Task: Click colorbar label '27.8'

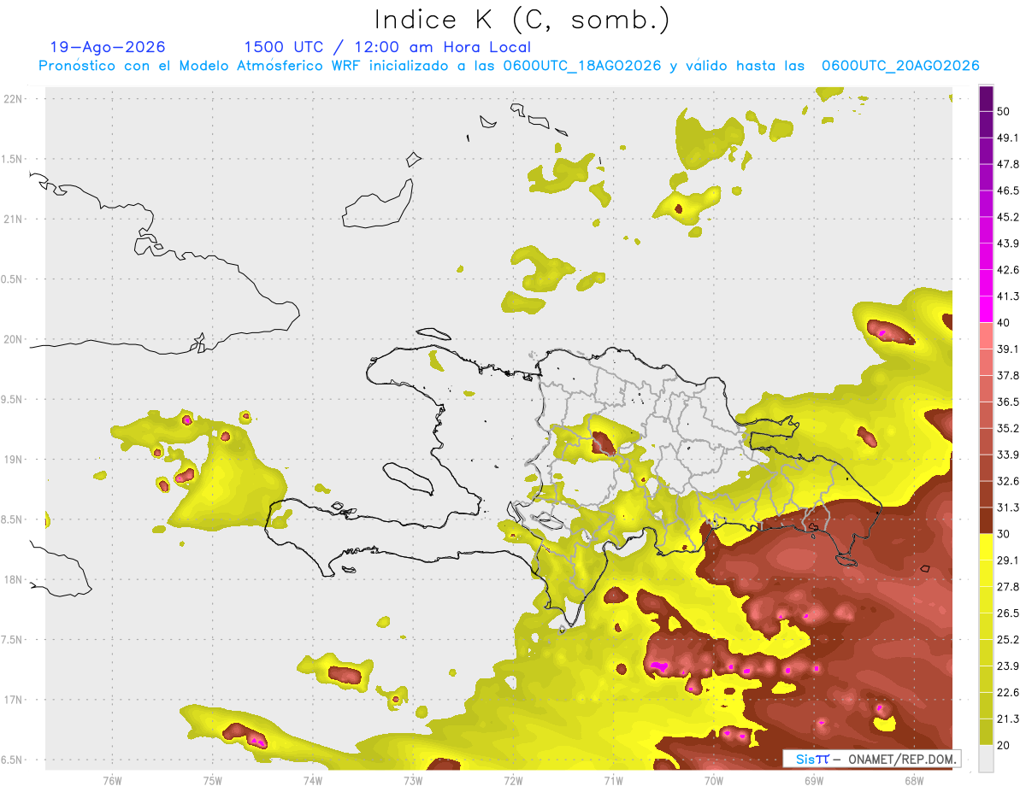Action: tap(1008, 587)
